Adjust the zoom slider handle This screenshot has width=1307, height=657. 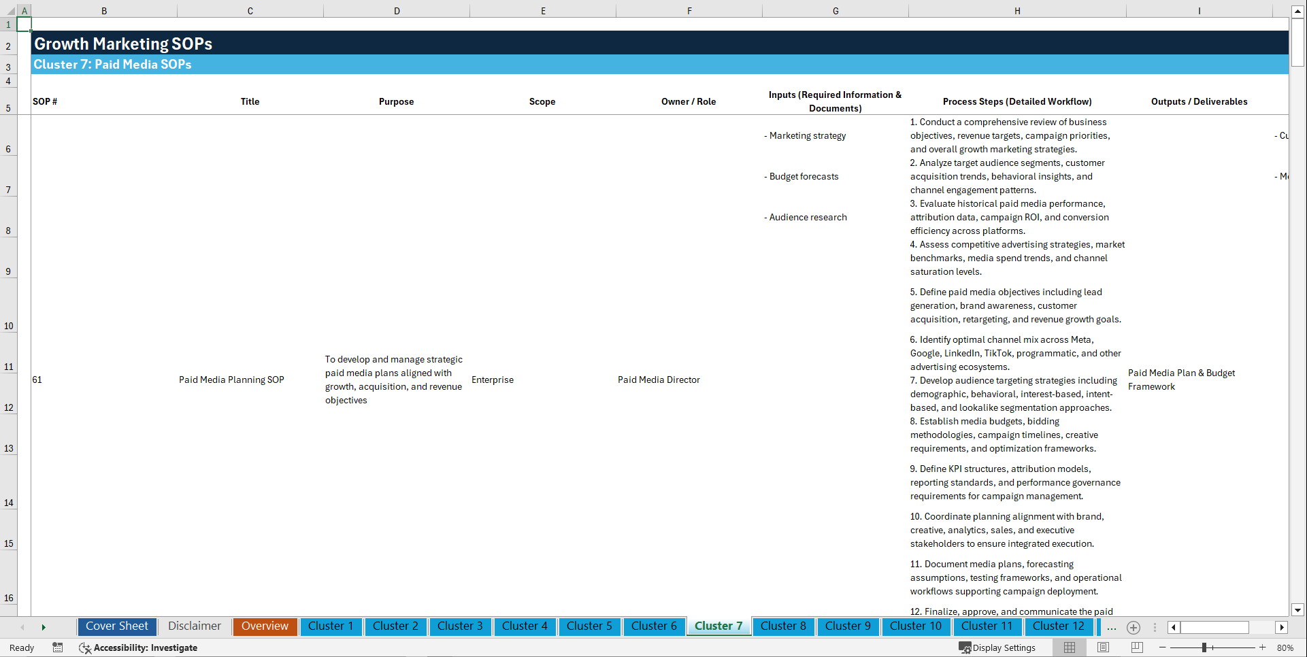(x=1204, y=647)
